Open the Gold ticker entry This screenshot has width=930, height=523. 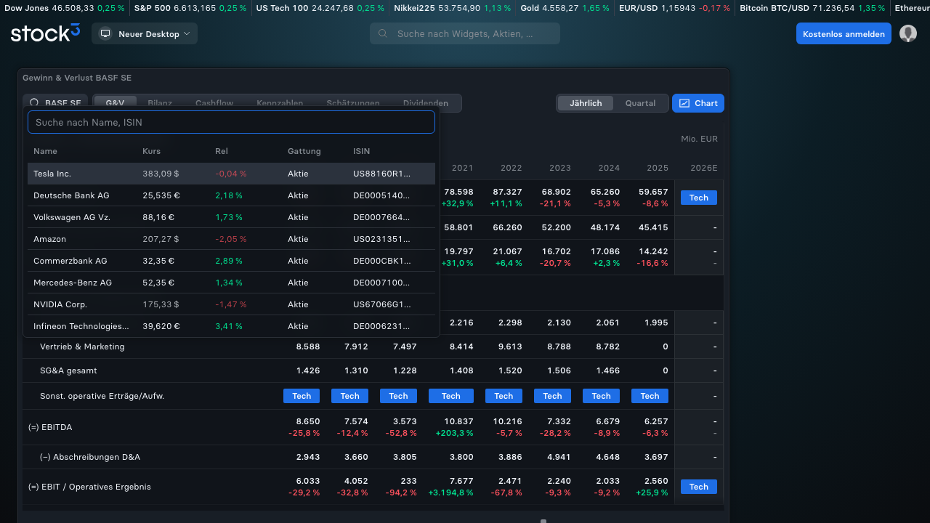coord(565,8)
